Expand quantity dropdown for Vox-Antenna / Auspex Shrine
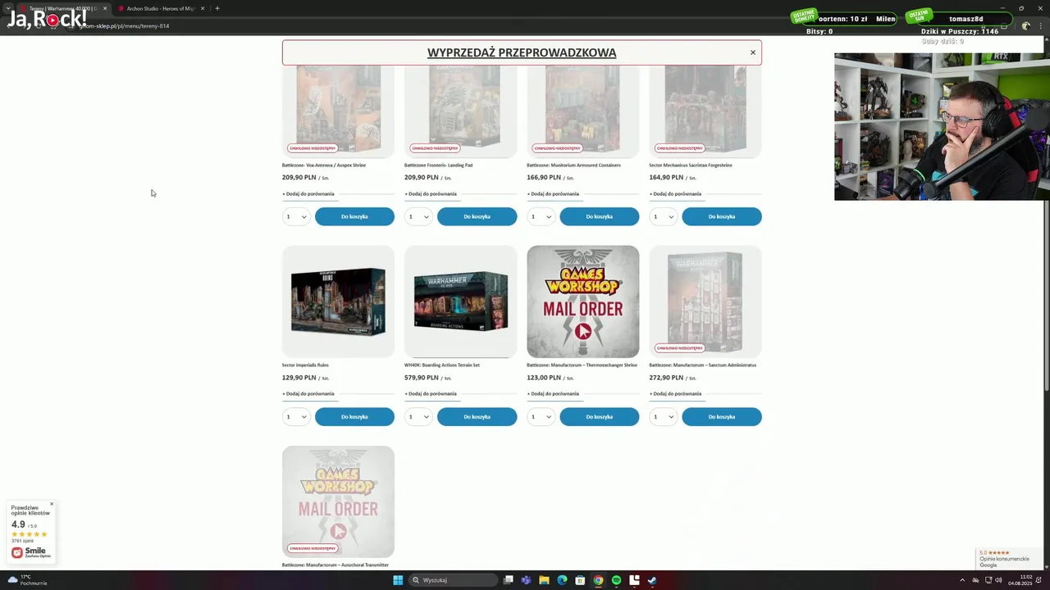The image size is (1050, 590). point(296,216)
